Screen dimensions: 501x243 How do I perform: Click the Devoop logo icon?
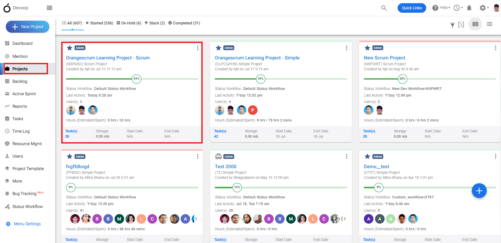coord(7,8)
